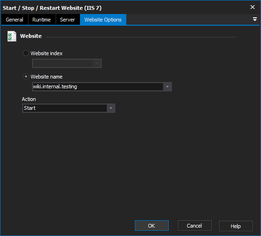Click the Website checklist icon
This screenshot has width=261, height=236.
click(x=12, y=36)
